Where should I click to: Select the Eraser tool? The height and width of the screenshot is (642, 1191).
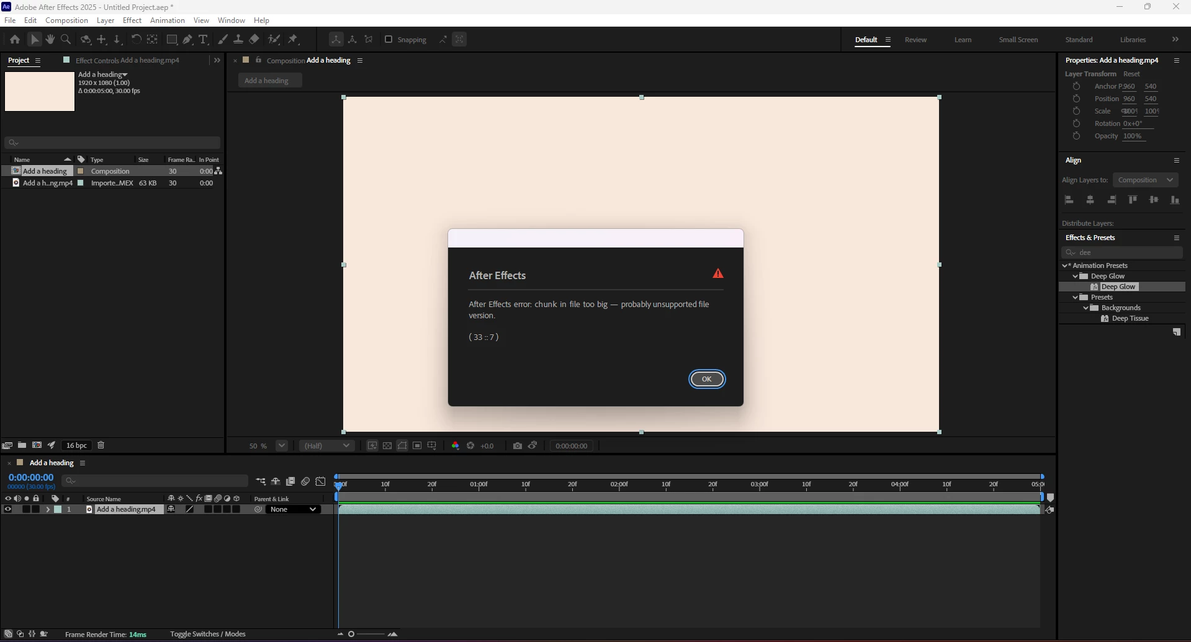[x=254, y=40]
